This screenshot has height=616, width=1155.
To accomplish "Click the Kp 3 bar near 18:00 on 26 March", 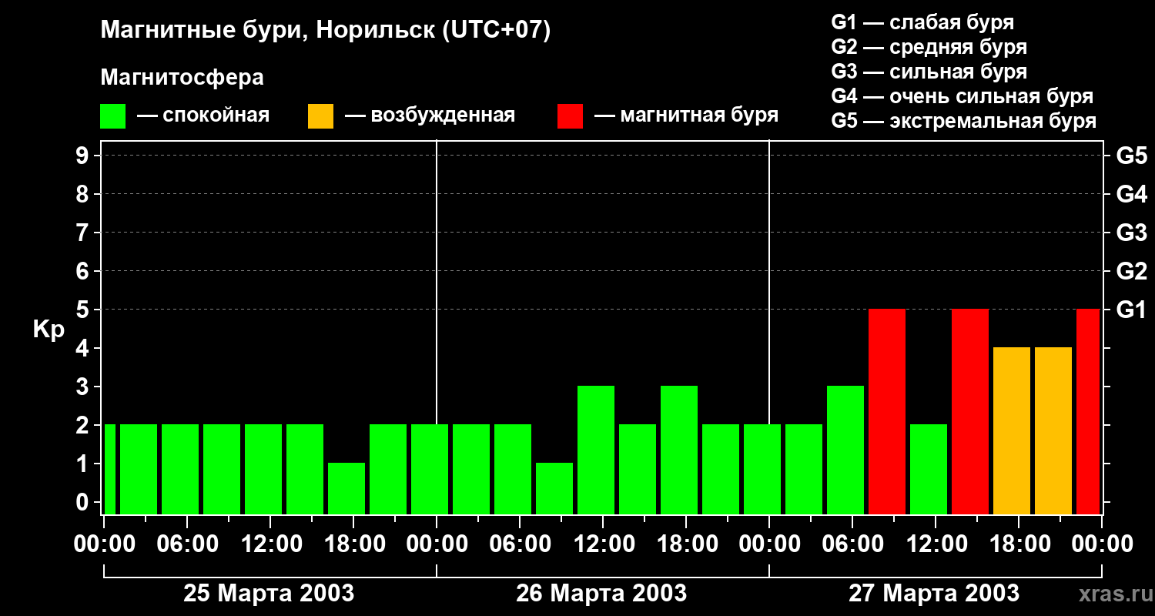I will pos(679,450).
